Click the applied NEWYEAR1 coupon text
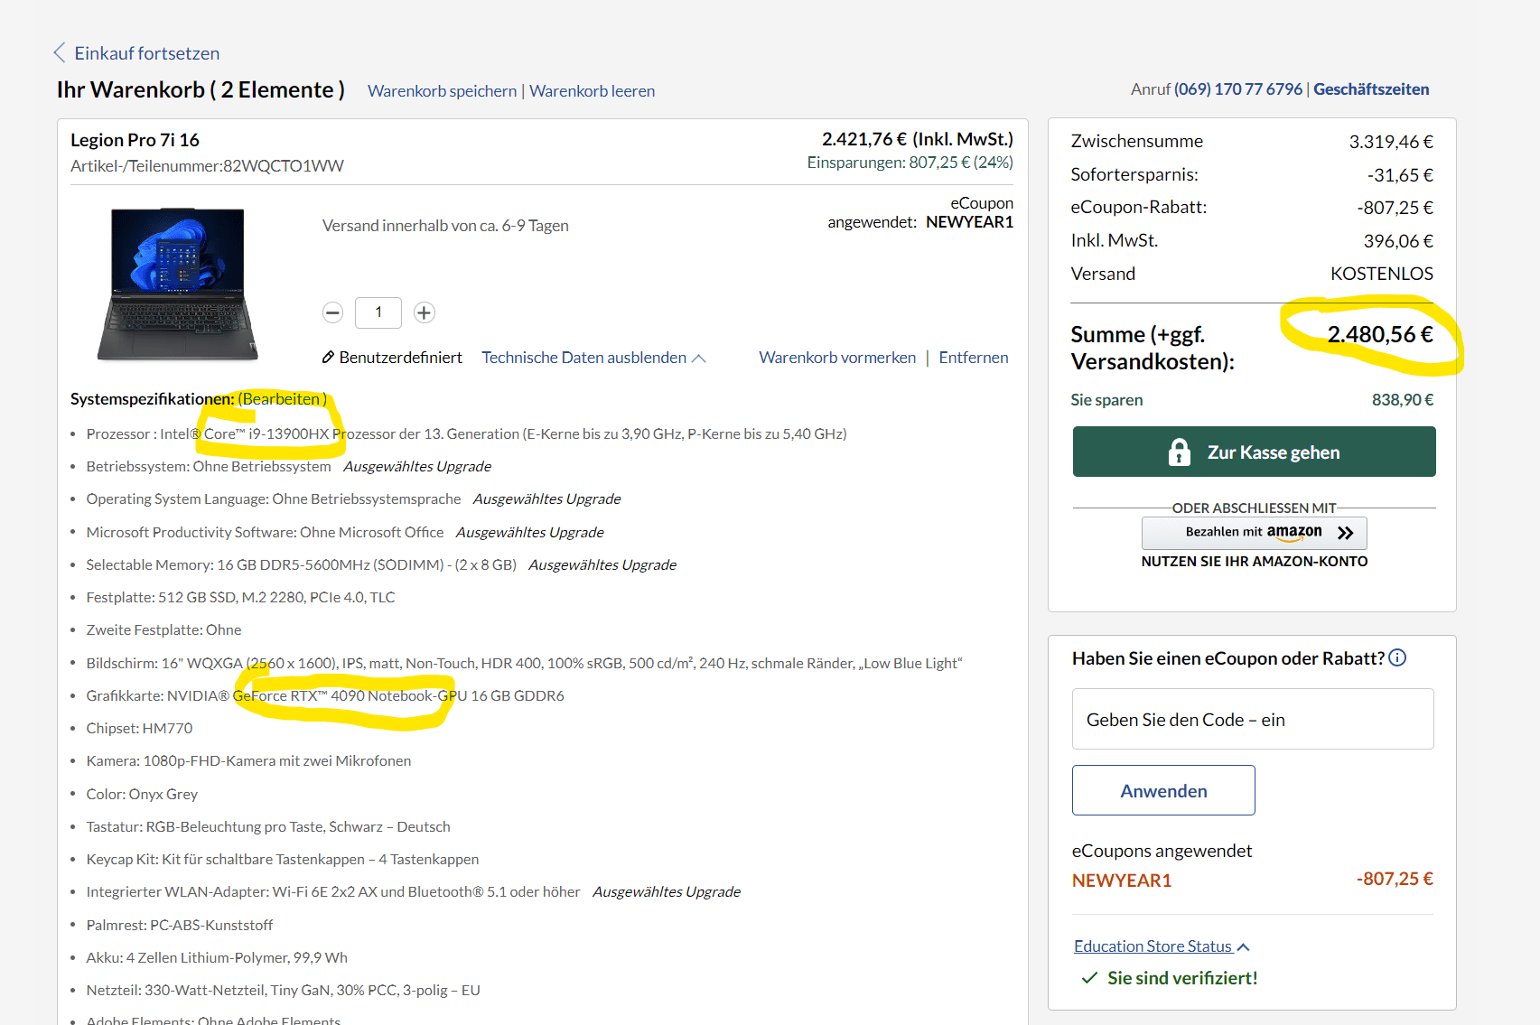The width and height of the screenshot is (1540, 1025). tap(1121, 881)
